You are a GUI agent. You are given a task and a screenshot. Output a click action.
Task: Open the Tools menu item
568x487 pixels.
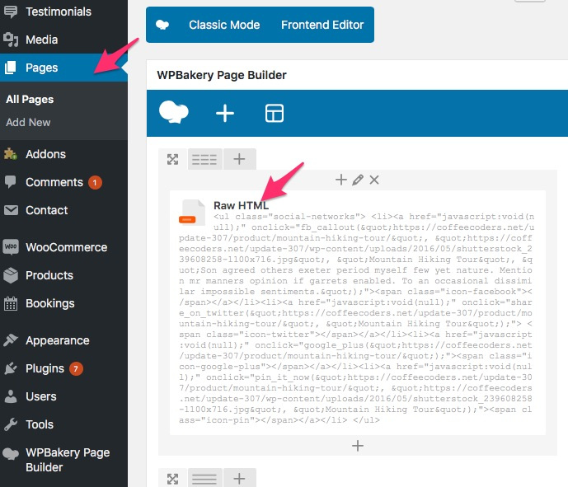[x=40, y=424]
